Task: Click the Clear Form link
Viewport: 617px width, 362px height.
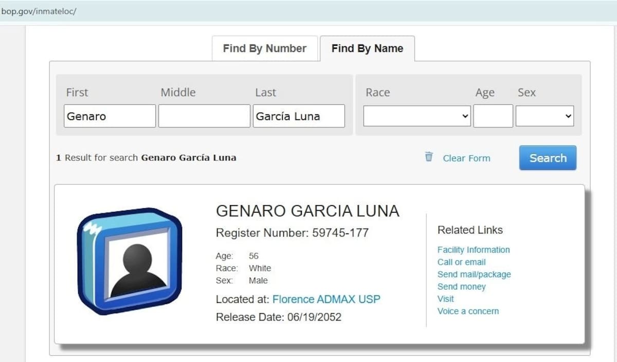Action: point(466,158)
